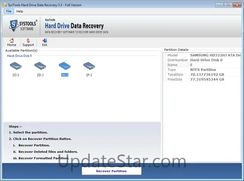Close the SysTools window

coord(237,5)
